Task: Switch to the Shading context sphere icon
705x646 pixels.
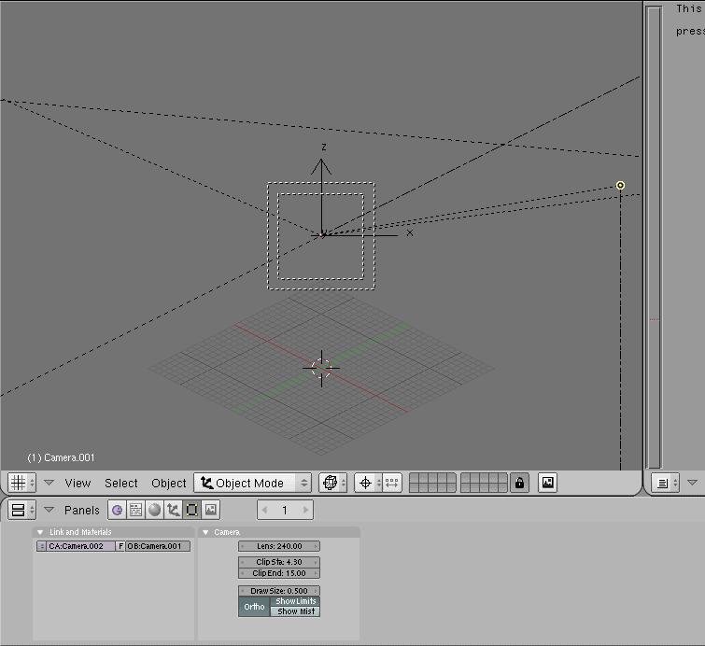Action: [155, 510]
